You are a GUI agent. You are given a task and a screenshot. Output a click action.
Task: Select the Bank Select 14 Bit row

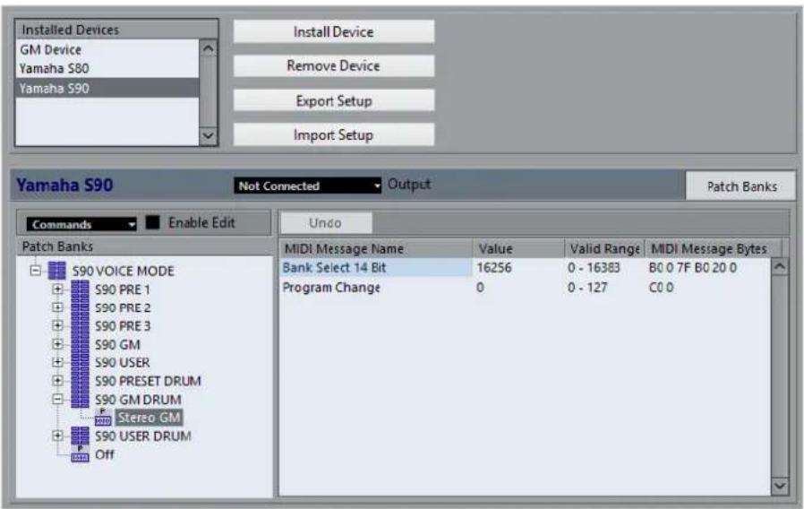pyautogui.click(x=525, y=267)
